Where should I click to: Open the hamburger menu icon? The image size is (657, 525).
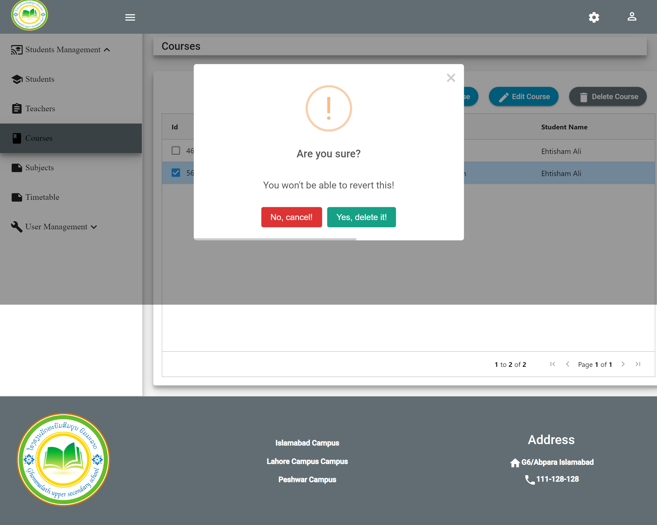(130, 17)
